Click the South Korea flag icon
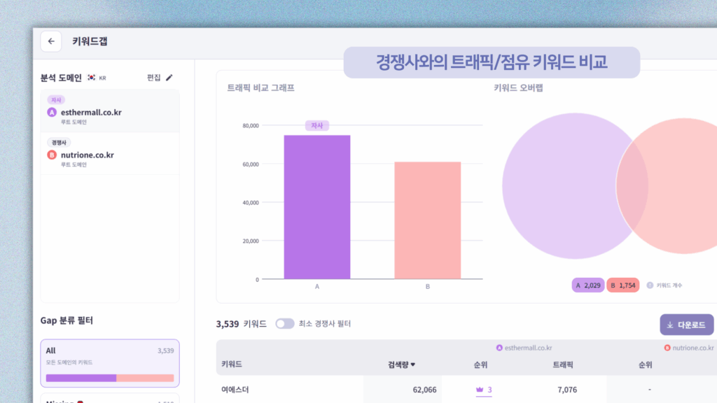The width and height of the screenshot is (717, 403). pos(92,78)
